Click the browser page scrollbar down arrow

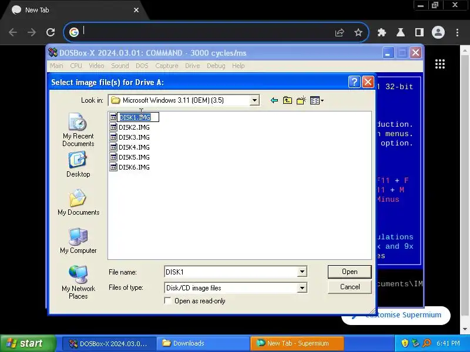point(465,329)
